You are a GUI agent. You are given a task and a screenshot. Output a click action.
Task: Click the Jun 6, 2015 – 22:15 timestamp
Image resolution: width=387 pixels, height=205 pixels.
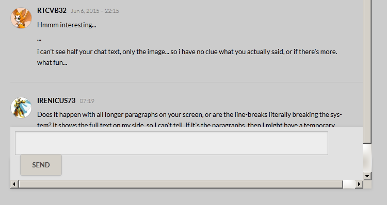pos(95,11)
